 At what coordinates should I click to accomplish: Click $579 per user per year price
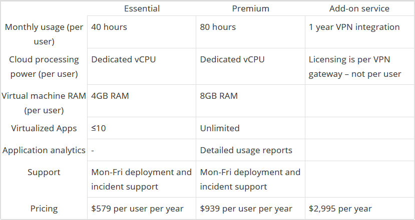pyautogui.click(x=137, y=209)
